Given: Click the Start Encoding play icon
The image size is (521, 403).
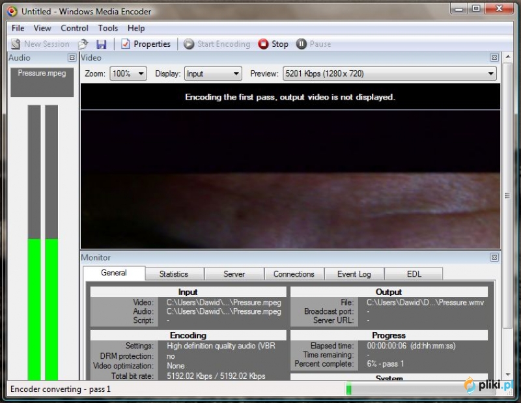Looking at the screenshot, I should 189,44.
